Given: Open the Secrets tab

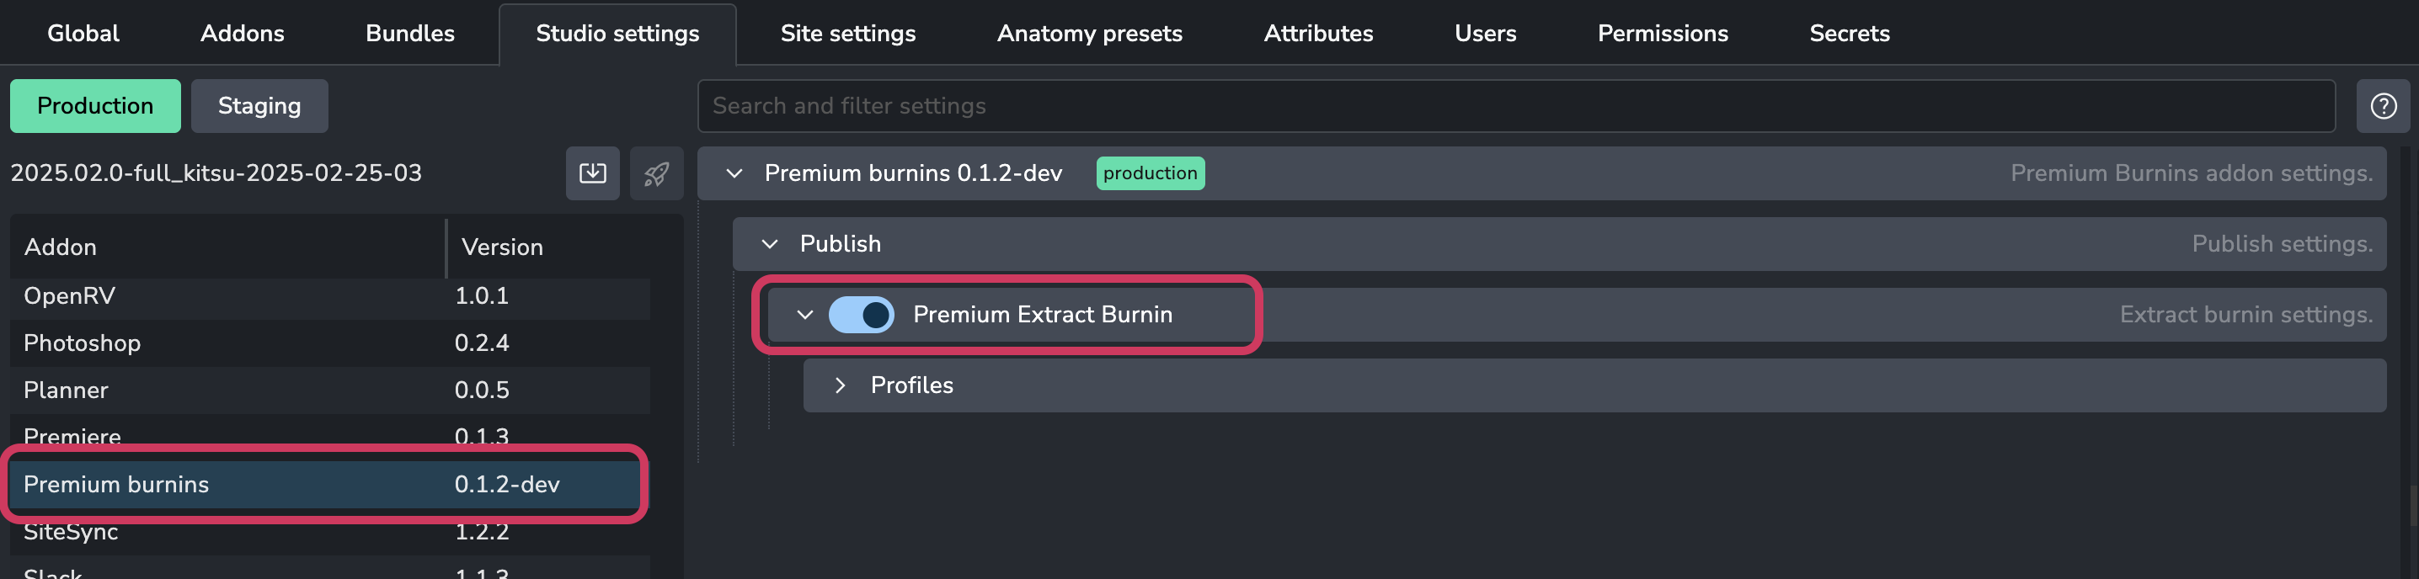Looking at the screenshot, I should 1849,33.
